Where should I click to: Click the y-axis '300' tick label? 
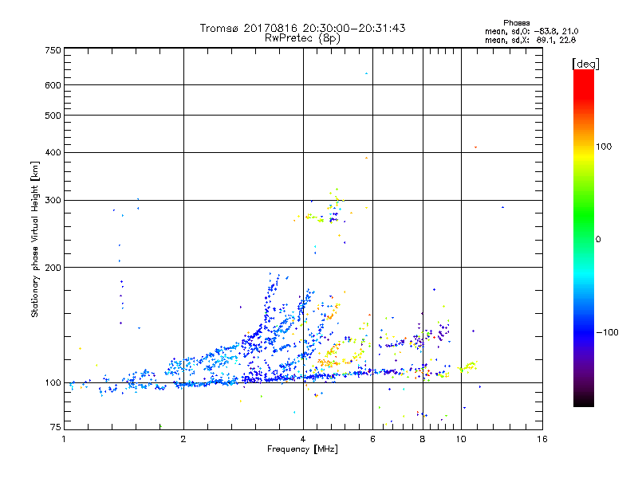(x=53, y=201)
